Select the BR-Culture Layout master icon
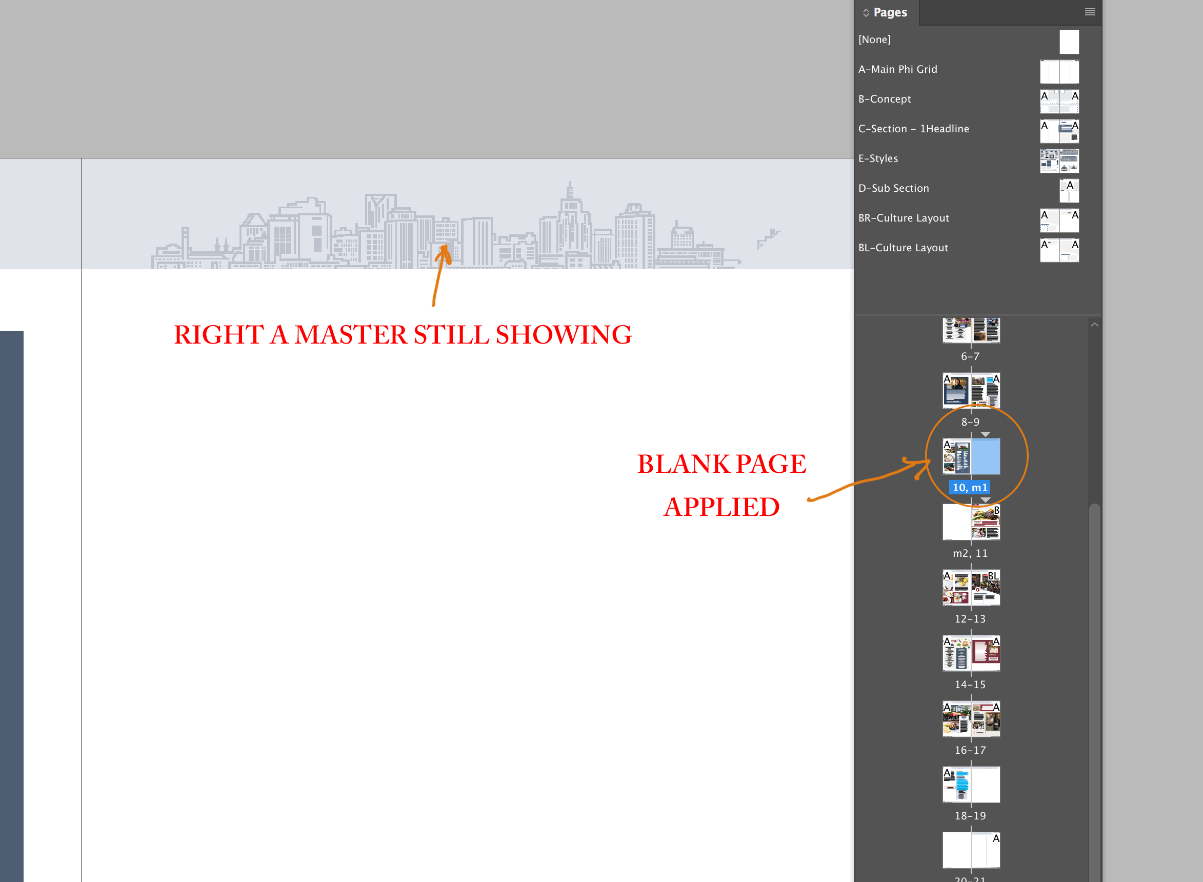 pos(1059,221)
